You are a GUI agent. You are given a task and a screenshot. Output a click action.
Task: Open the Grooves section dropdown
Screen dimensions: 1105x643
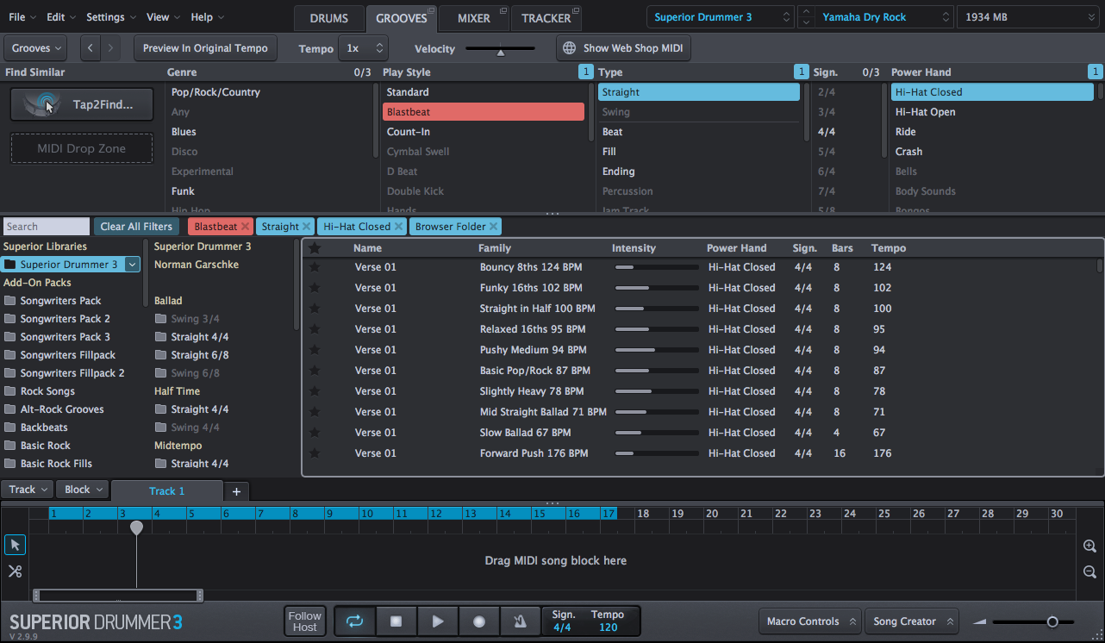(34, 47)
